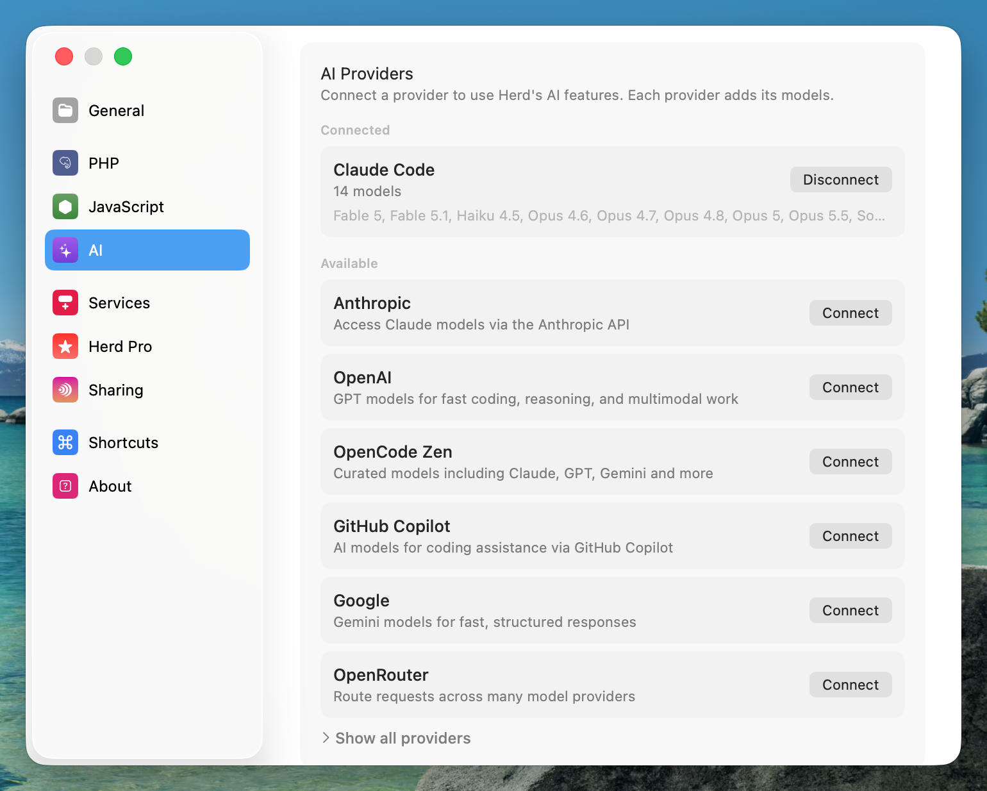Click the AI Providers heading
Screen dimensions: 987x791
click(x=367, y=74)
